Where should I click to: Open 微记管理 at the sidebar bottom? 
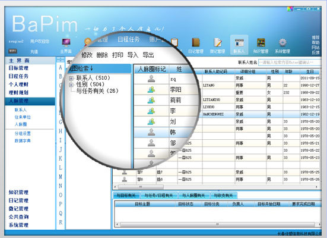(18, 209)
